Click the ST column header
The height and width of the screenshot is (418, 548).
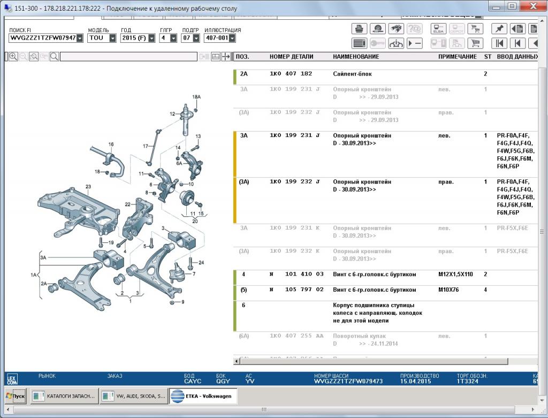[x=488, y=57]
